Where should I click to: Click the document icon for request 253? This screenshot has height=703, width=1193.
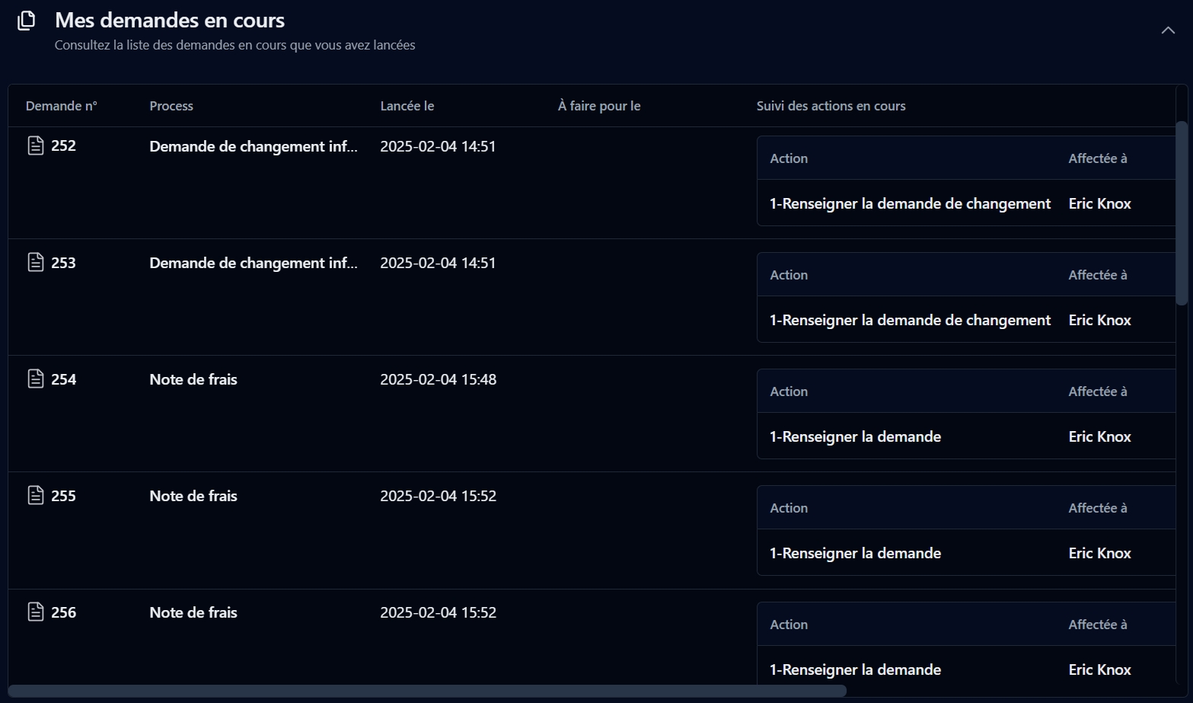36,263
